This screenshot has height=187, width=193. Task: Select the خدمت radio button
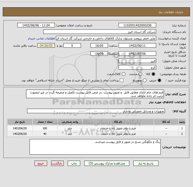(x=140, y=74)
